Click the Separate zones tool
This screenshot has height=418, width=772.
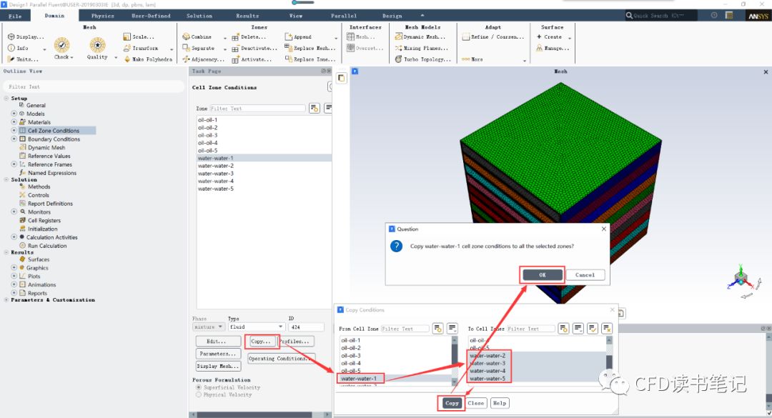point(199,49)
